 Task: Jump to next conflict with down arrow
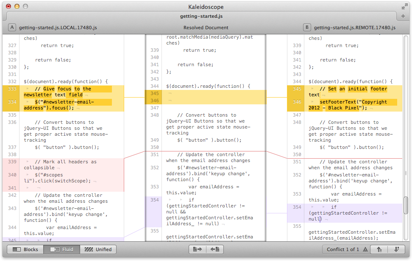(x=397, y=249)
